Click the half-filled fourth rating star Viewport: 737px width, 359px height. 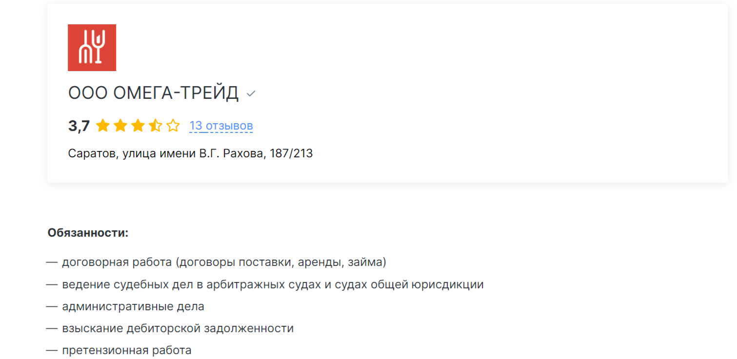(156, 126)
